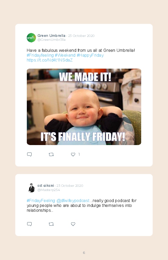Open the Masterp254 profile avatar

31,188
